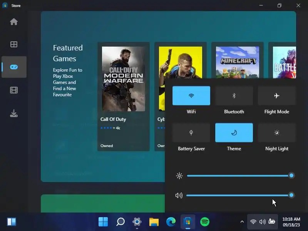Click the Explore Fun to Play Xbox description
This screenshot has width=308, height=231.
point(67,82)
